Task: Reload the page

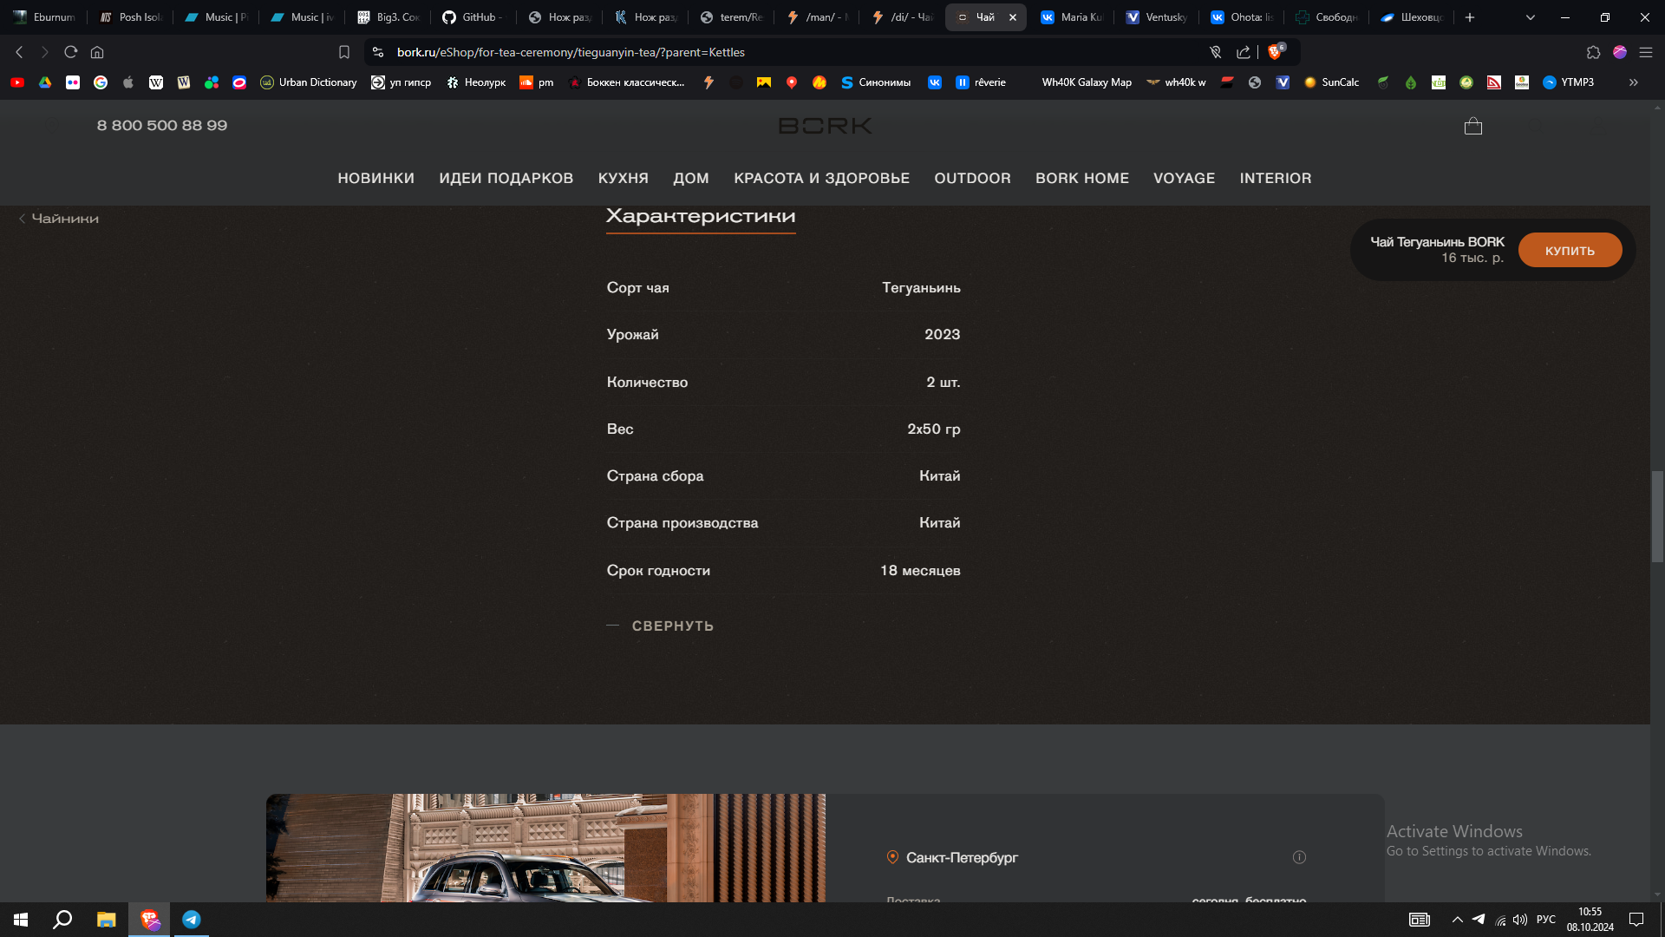Action: tap(71, 52)
